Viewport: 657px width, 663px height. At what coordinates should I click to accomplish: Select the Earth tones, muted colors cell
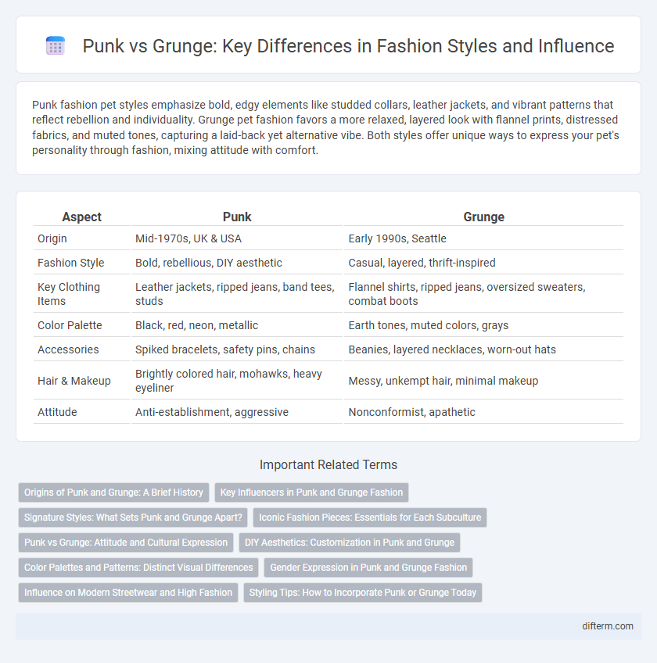pos(483,325)
